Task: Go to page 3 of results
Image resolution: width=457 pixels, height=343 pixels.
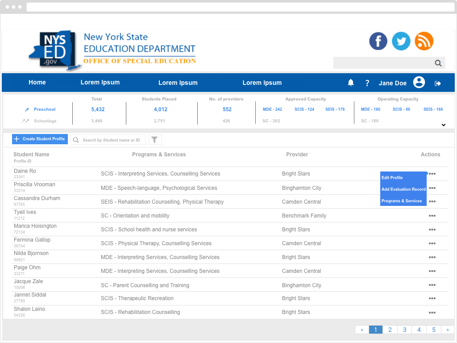Action: coord(404,330)
